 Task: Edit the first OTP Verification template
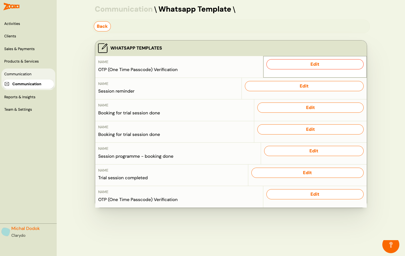pyautogui.click(x=315, y=64)
